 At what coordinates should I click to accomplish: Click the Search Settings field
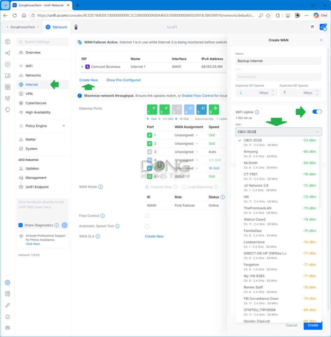[42, 42]
